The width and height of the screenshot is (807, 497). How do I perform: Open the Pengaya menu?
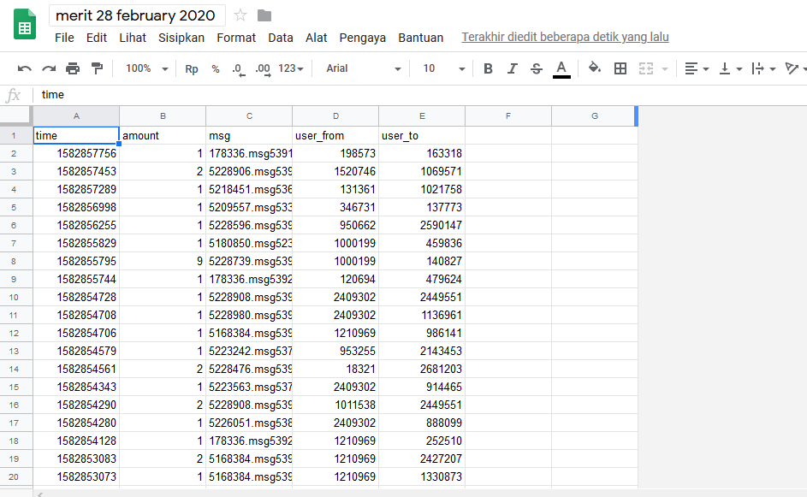362,38
